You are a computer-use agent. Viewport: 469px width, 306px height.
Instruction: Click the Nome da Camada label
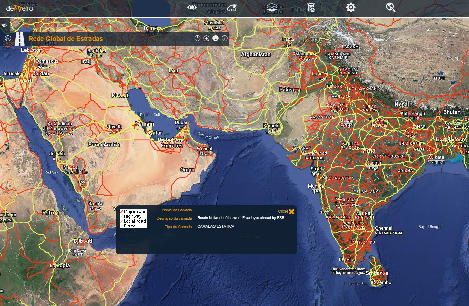point(177,210)
